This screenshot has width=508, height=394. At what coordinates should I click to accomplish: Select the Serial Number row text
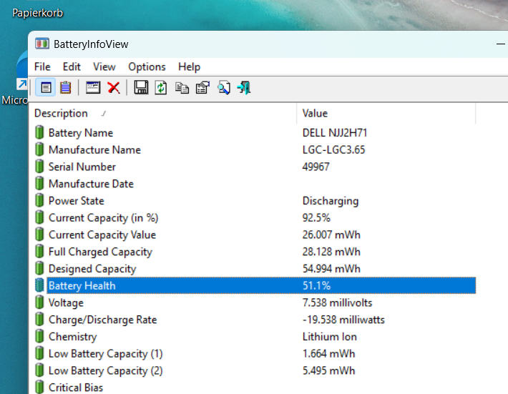point(82,167)
